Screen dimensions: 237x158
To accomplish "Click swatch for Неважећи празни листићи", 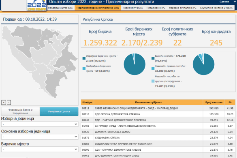I will 153,68.
